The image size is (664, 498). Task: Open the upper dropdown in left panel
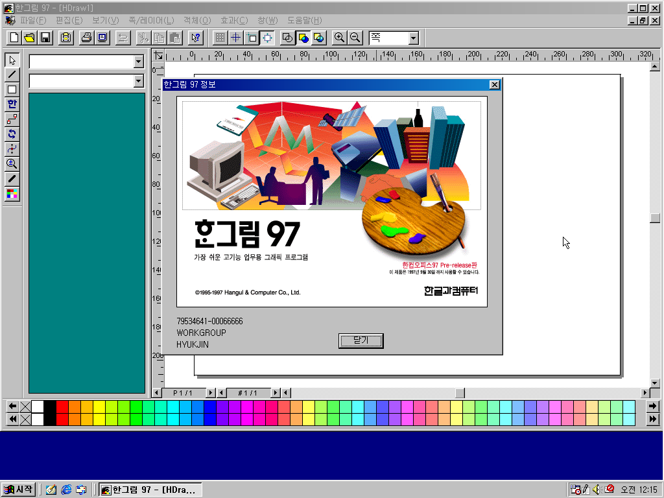139,62
